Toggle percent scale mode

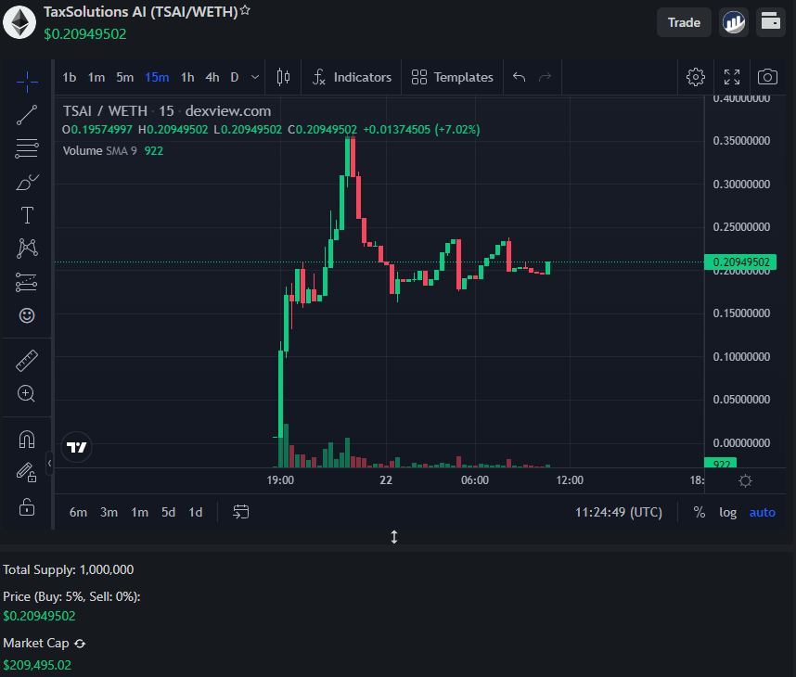click(x=699, y=512)
